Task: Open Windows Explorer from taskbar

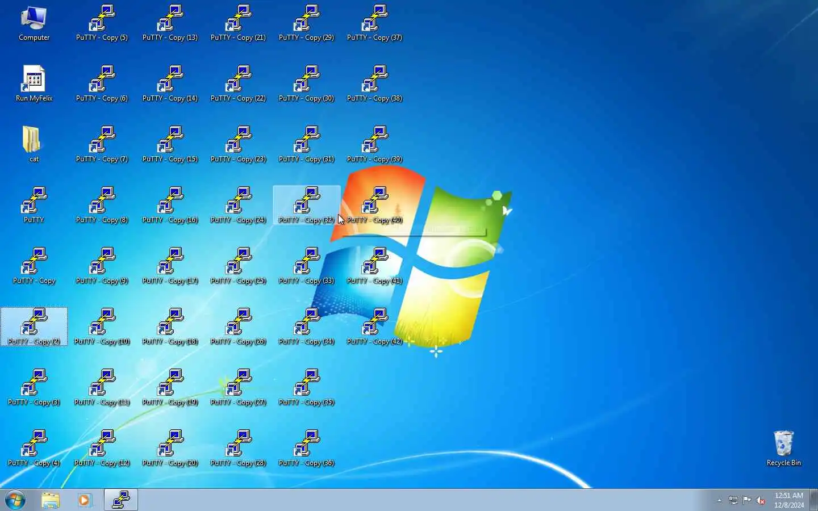Action: click(51, 500)
